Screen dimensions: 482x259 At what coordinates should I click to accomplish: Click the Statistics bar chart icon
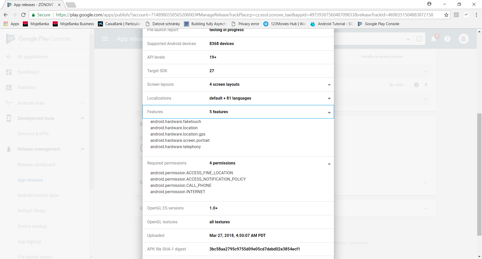coord(9,88)
